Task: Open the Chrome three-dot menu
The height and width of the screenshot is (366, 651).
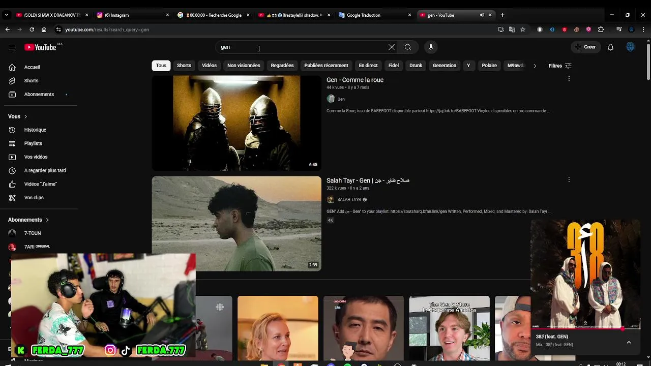Action: (643, 29)
